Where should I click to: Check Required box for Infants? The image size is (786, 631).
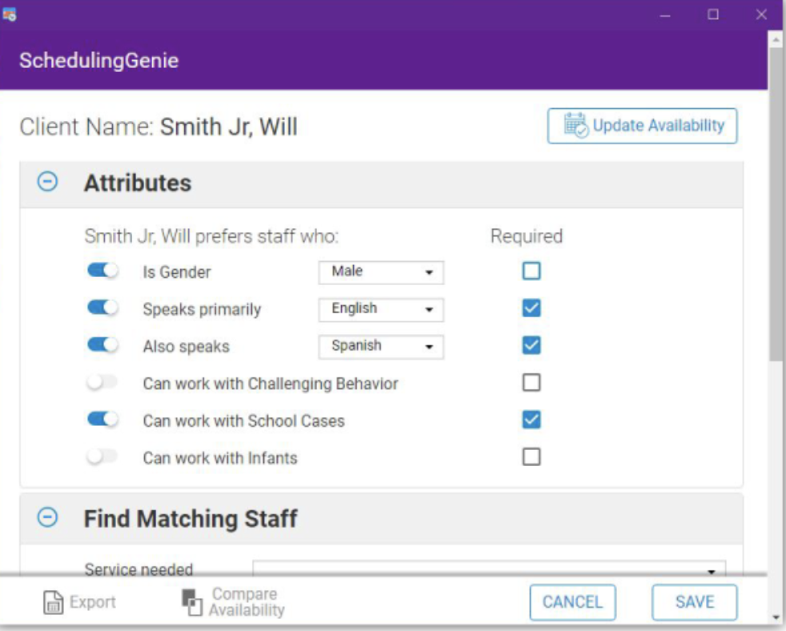click(531, 457)
